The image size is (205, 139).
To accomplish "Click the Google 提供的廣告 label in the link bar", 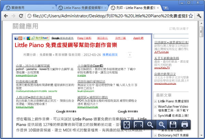I will (x=63, y=38).
